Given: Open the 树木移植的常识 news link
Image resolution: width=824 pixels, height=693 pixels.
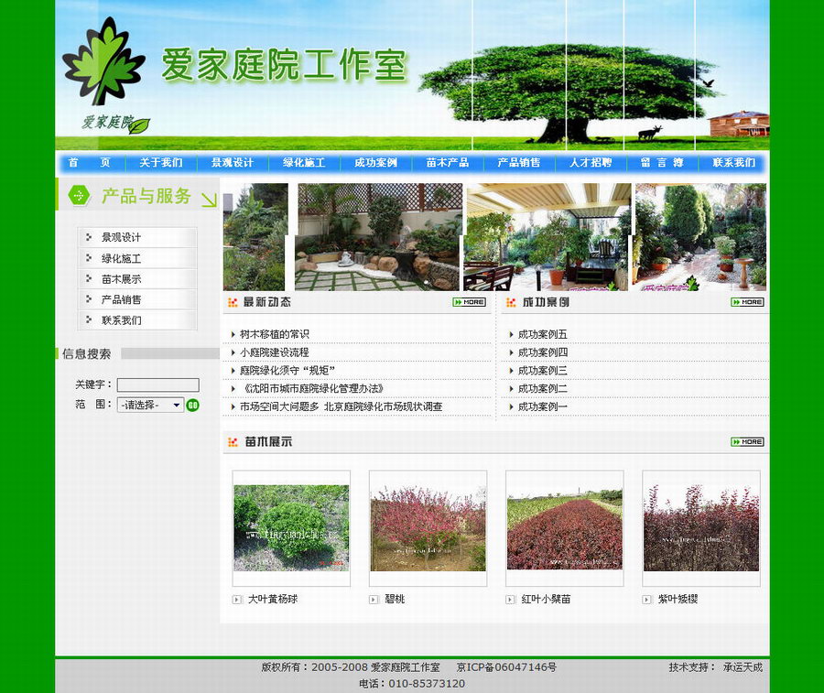Looking at the screenshot, I should (275, 334).
